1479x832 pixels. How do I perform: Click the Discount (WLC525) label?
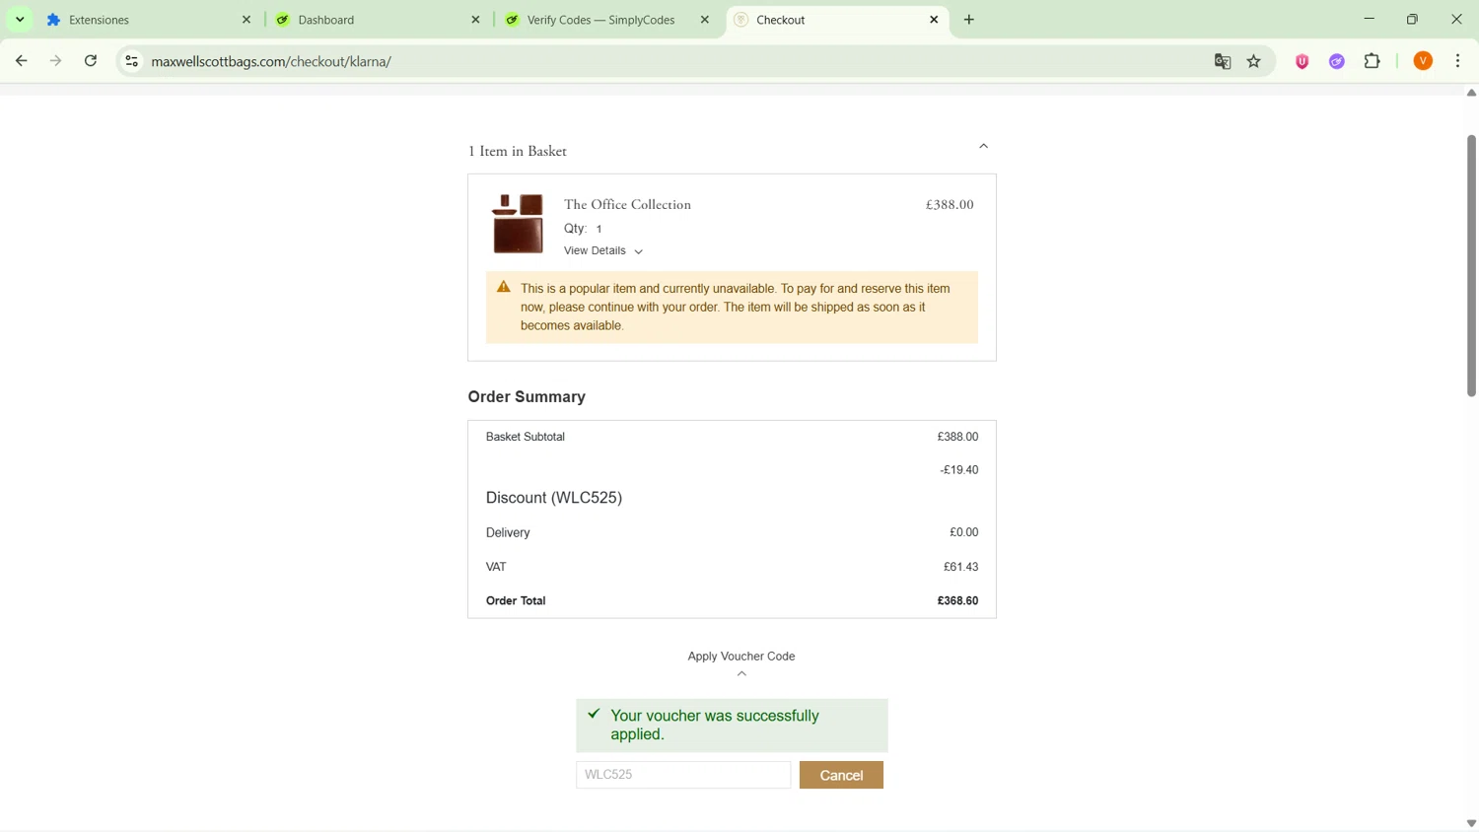[554, 498]
